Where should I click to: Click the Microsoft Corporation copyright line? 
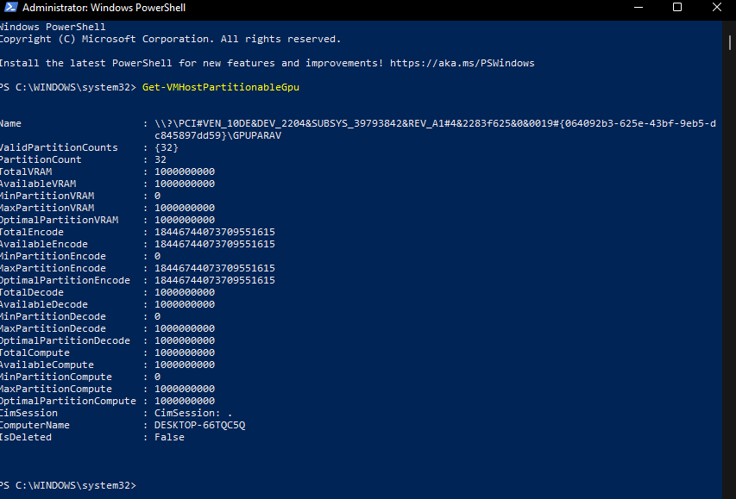point(169,39)
